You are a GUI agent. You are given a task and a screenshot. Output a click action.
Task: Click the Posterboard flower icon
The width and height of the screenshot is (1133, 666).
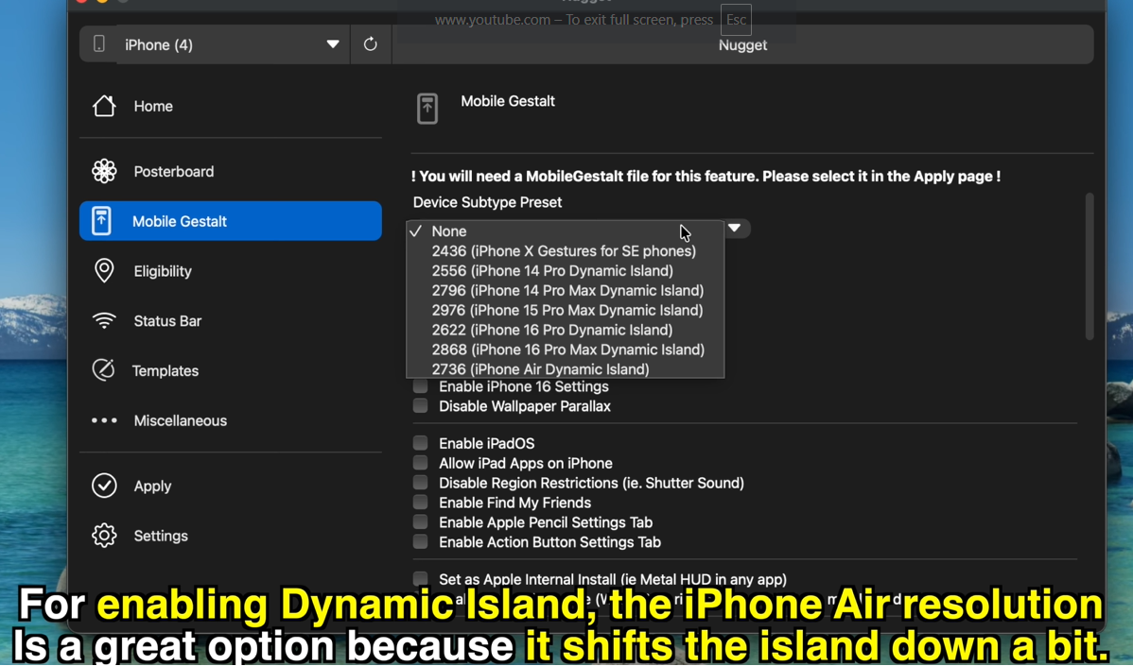(x=104, y=171)
